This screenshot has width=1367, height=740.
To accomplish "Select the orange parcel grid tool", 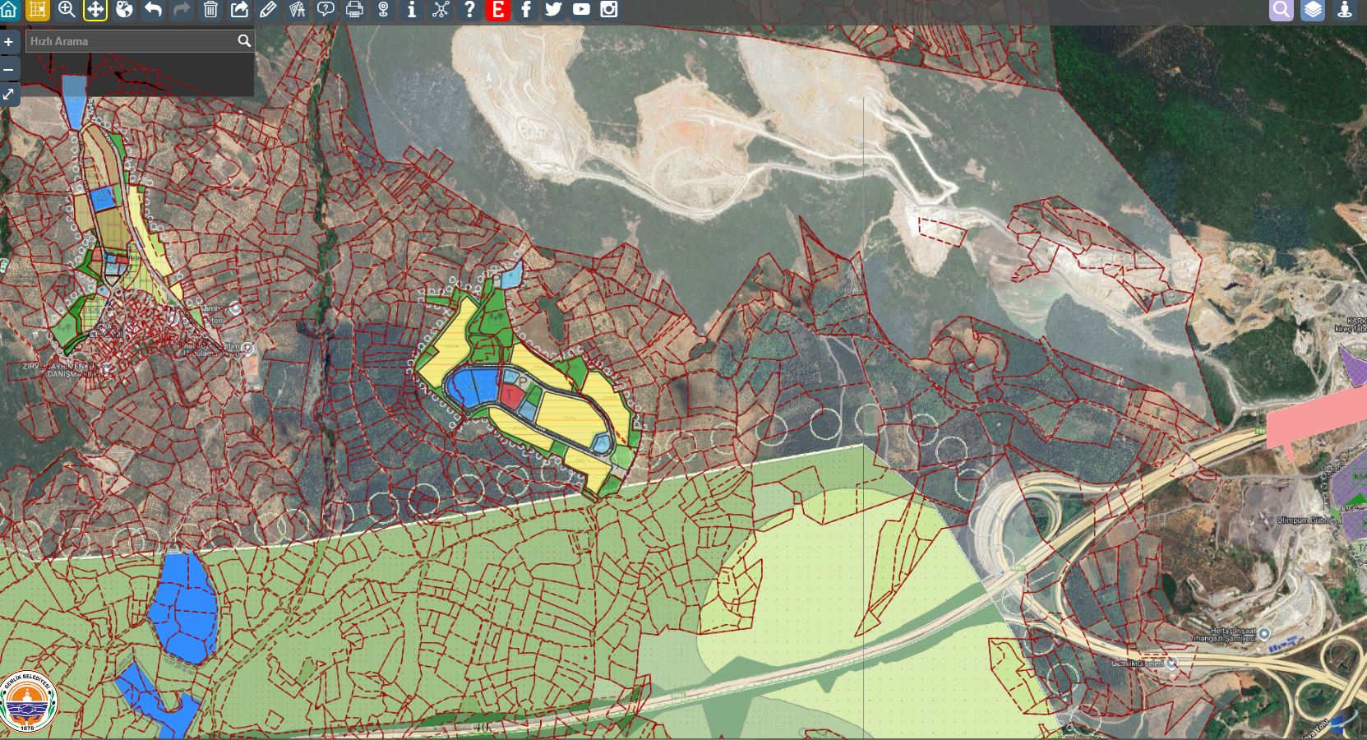I will click(x=38, y=10).
